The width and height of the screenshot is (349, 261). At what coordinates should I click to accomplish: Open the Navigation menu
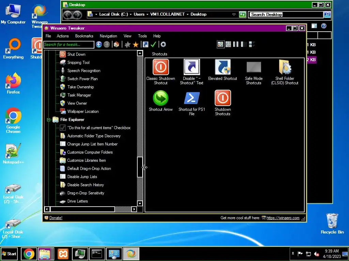(108, 36)
